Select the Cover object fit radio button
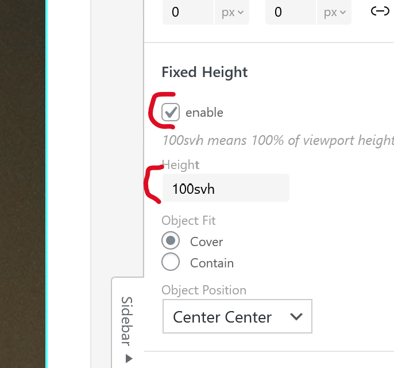The image size is (394, 368). tap(171, 241)
